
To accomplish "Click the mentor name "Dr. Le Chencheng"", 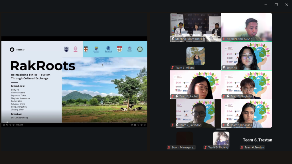I will [x=20, y=118].
